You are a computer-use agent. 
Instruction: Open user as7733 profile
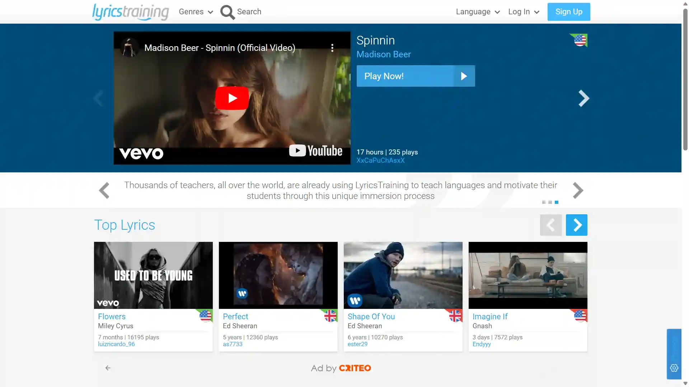click(233, 344)
